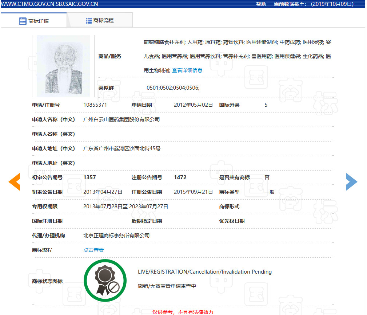Click the red 仅供参考 disclaimer text
Viewport: 367px width, 315px height.
[183, 311]
